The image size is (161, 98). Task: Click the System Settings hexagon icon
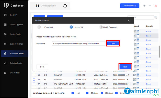click(x=5, y=44)
